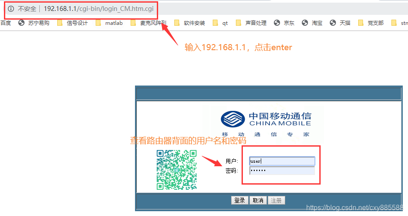Click the green QR code image
This screenshot has width=408, height=216.
click(x=176, y=170)
